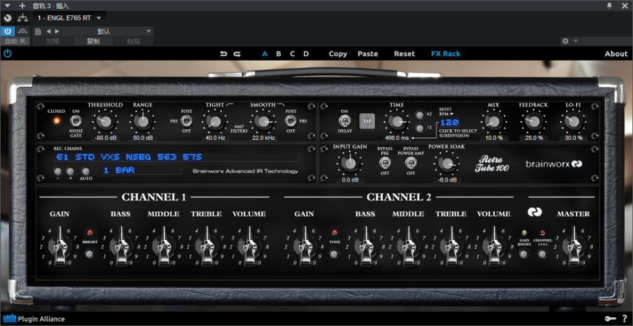Click the MASTER chicken-head knob
This screenshot has width=633, height=326.
573,245
